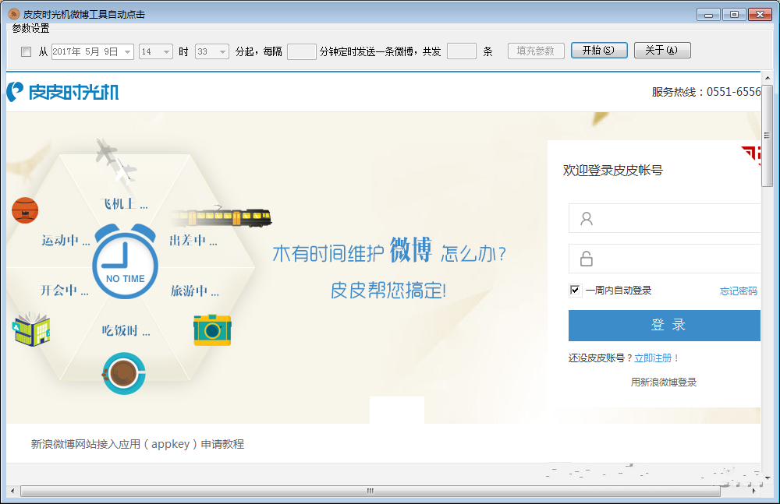This screenshot has height=504, width=780.
Task: Maximize the 皮皮时光机 window
Action: pyautogui.click(x=734, y=15)
